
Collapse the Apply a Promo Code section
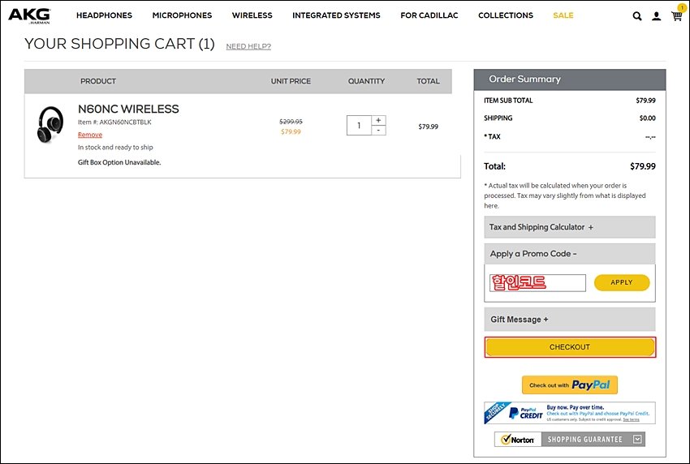[569, 254]
